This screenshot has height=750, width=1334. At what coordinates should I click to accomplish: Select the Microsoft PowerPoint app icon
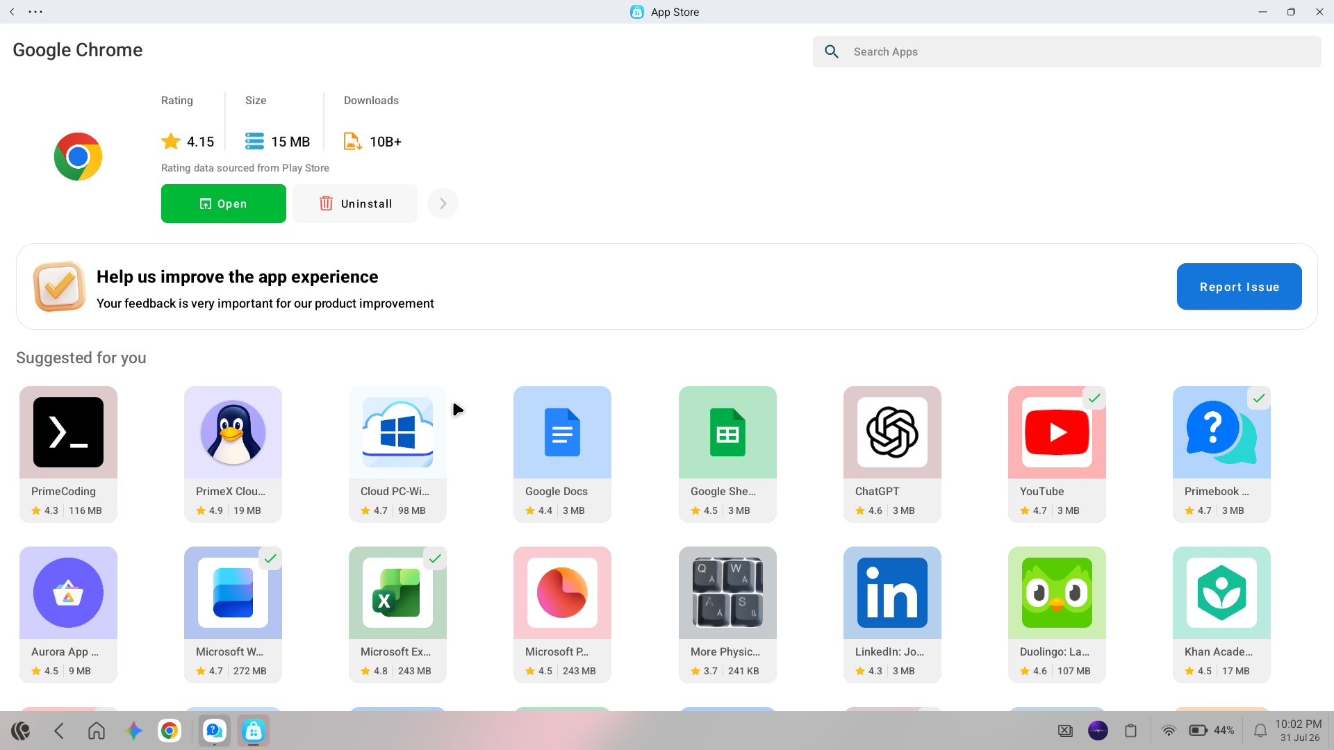tap(562, 592)
